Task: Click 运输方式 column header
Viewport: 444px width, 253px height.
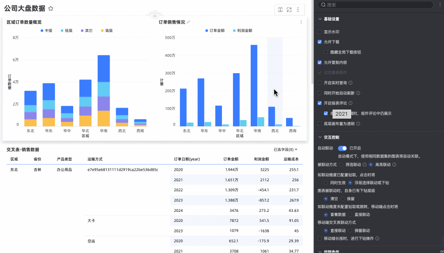Action: click(95, 159)
